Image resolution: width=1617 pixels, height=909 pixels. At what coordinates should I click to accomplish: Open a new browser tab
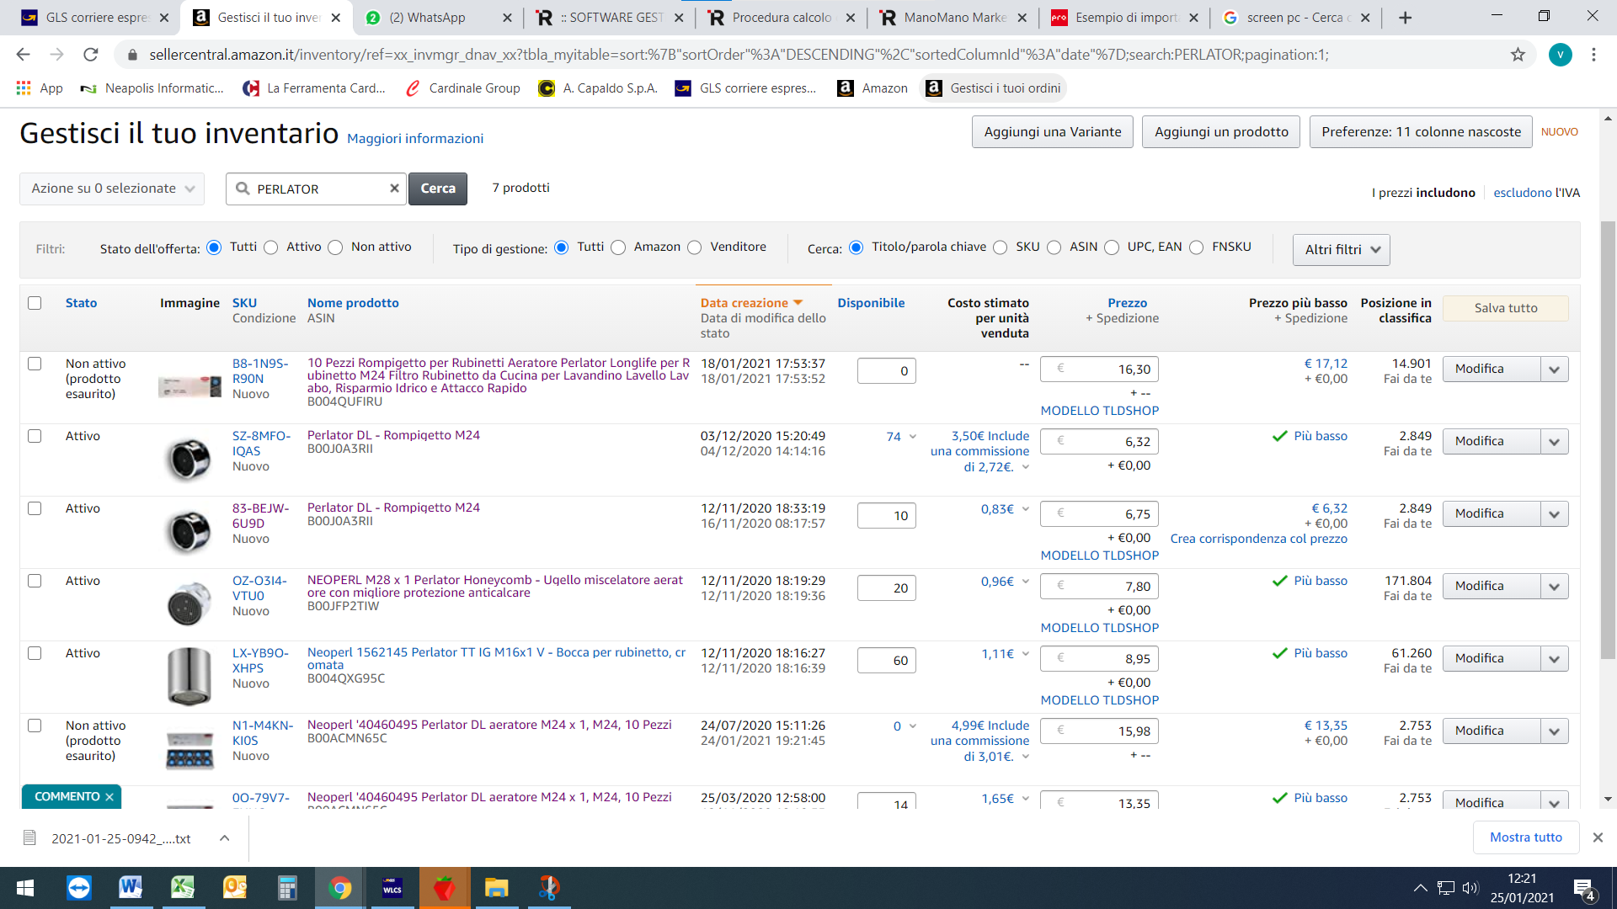pyautogui.click(x=1405, y=18)
